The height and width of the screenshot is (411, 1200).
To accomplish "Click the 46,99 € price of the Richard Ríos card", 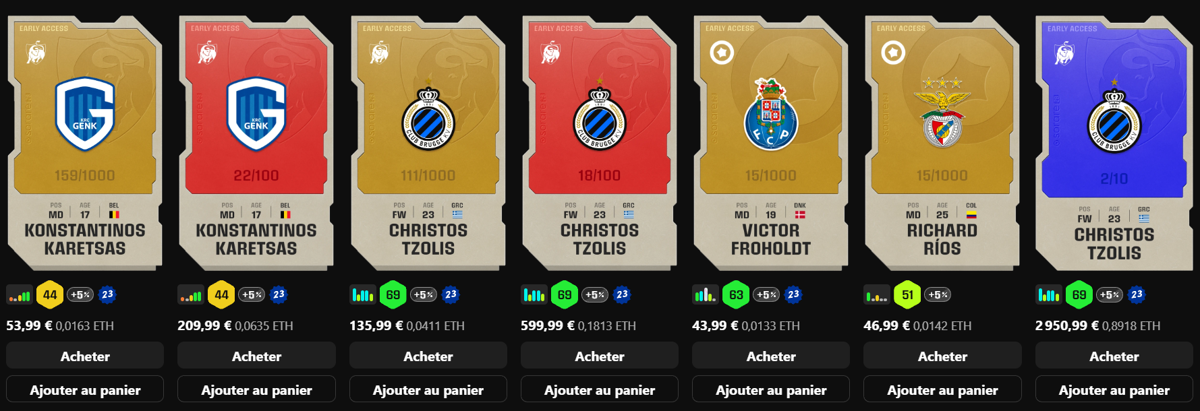I will (x=886, y=325).
